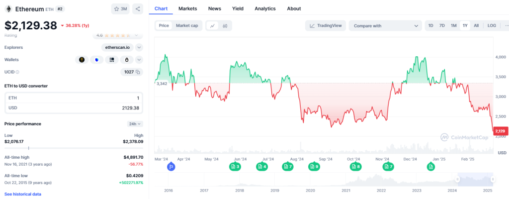
Task: Click the ETH amount input field in the converter
Action: coord(74,98)
